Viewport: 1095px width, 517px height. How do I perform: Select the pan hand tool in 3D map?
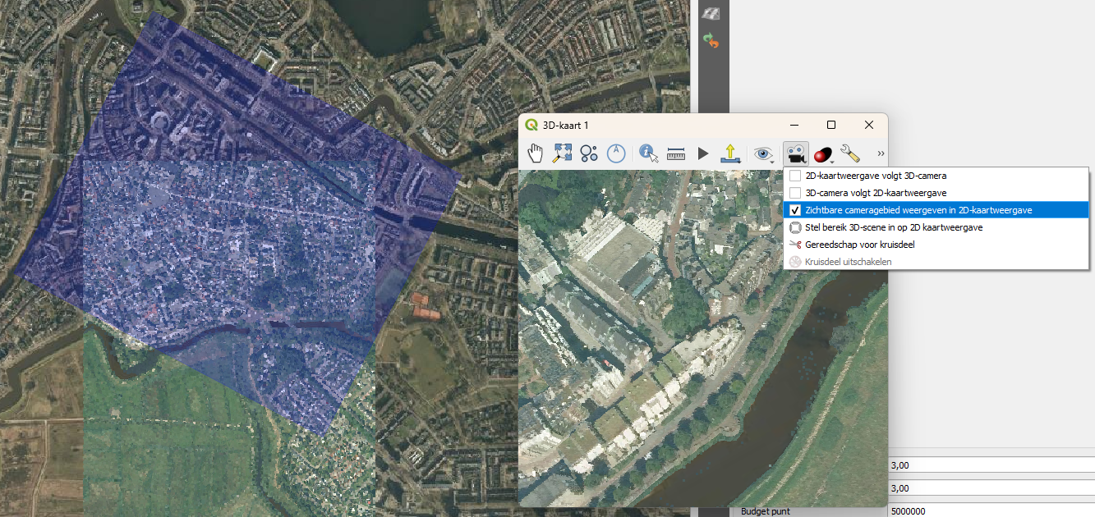pos(536,153)
